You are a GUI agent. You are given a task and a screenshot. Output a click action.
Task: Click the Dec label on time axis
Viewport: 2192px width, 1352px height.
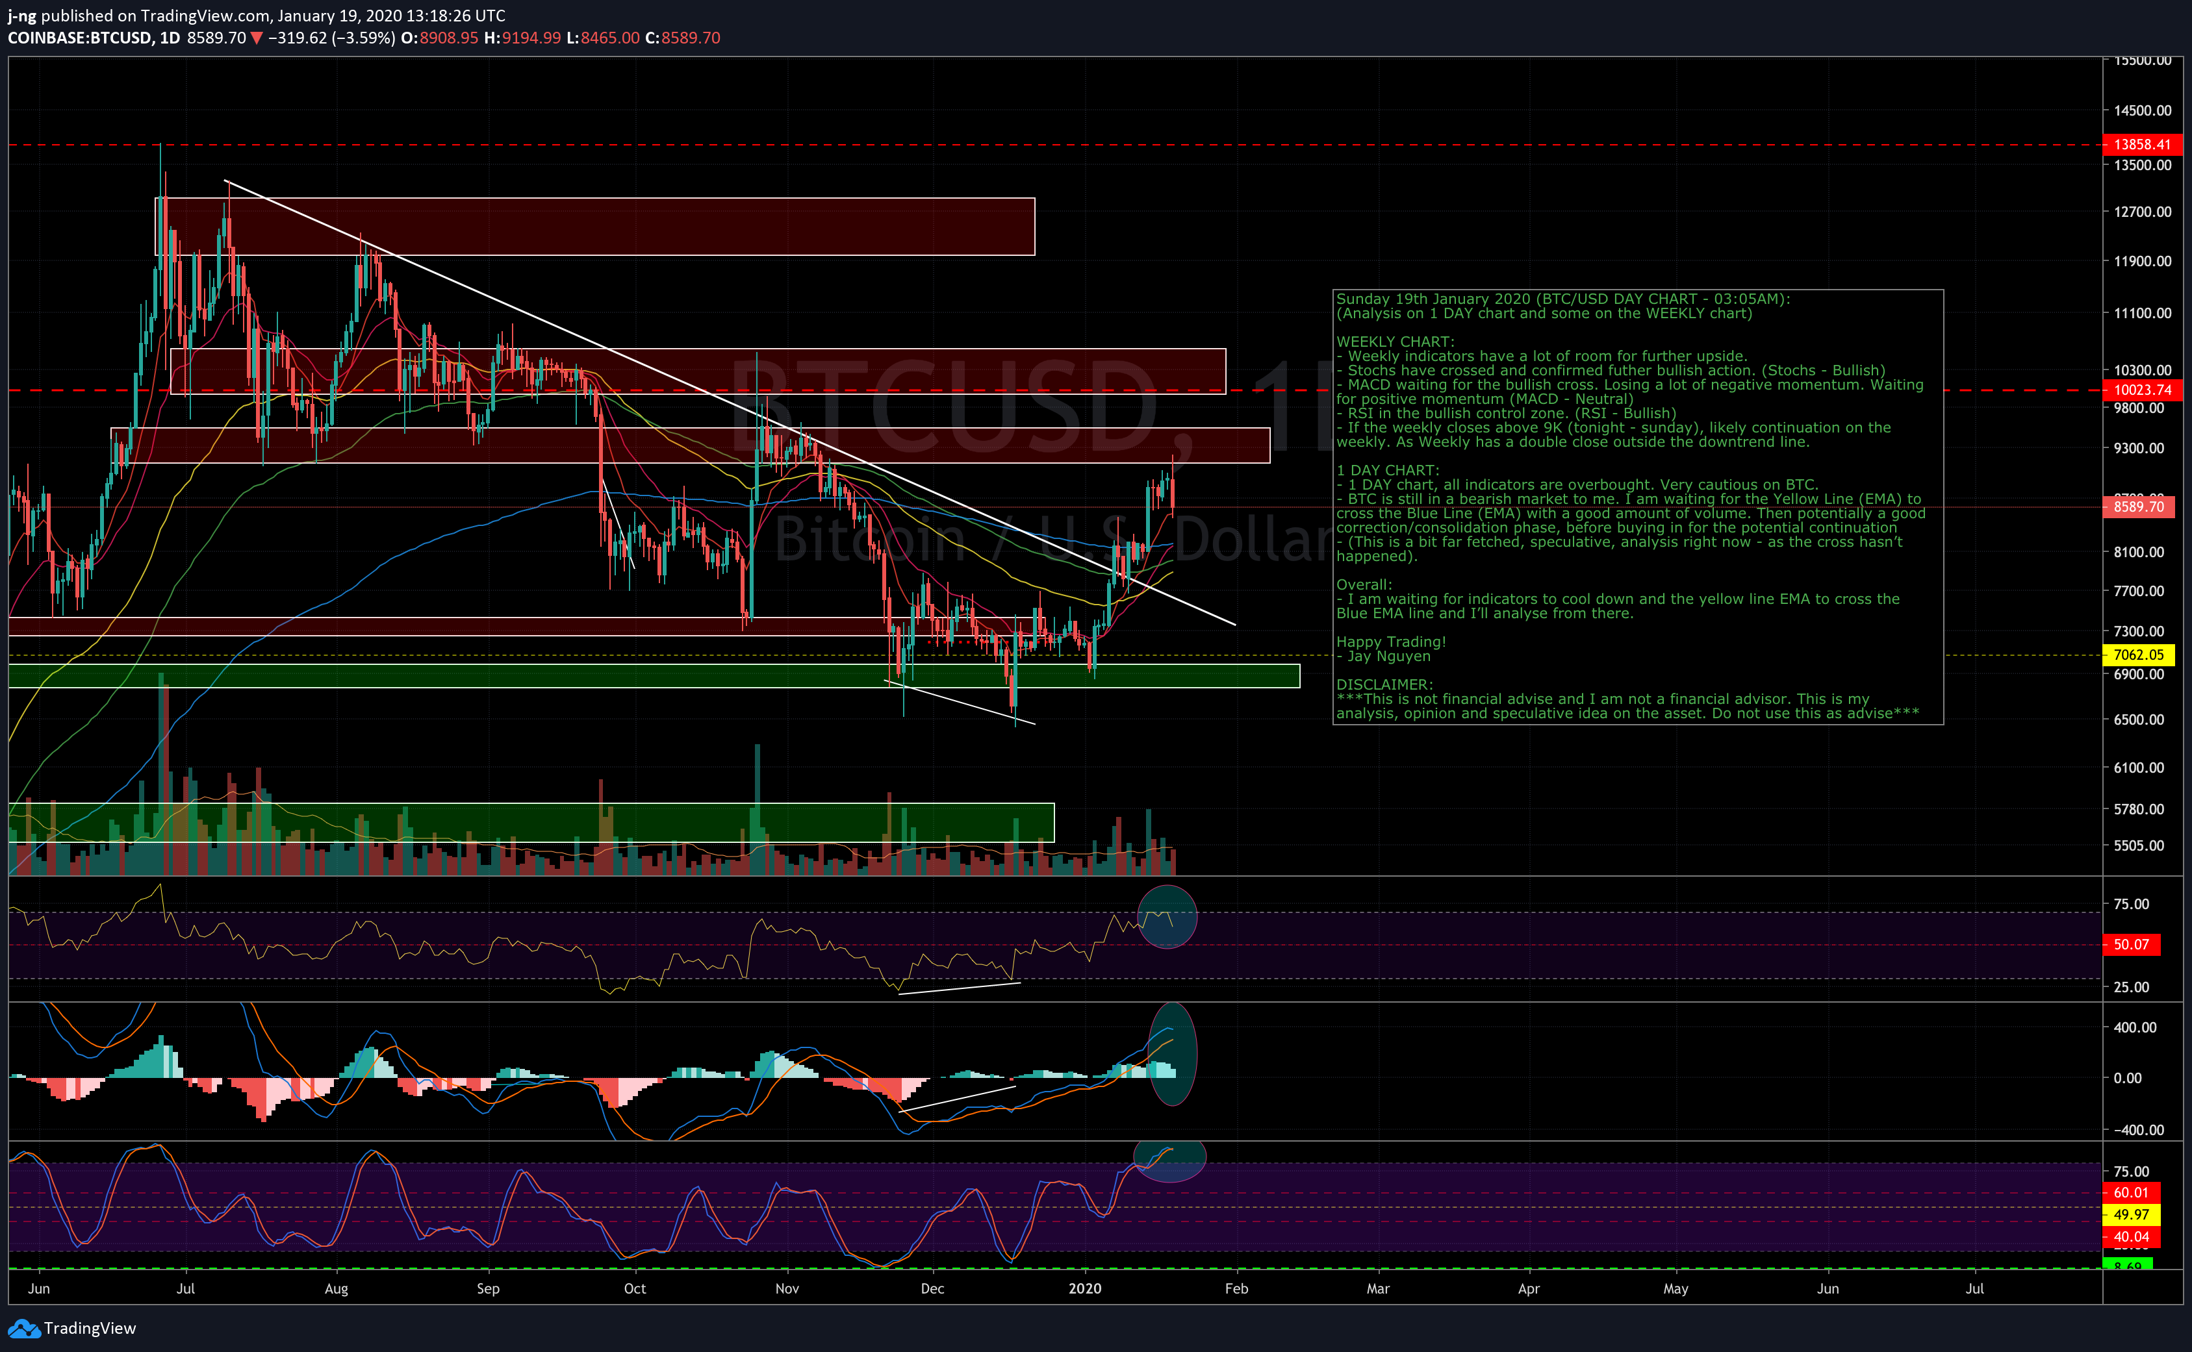tap(932, 1290)
